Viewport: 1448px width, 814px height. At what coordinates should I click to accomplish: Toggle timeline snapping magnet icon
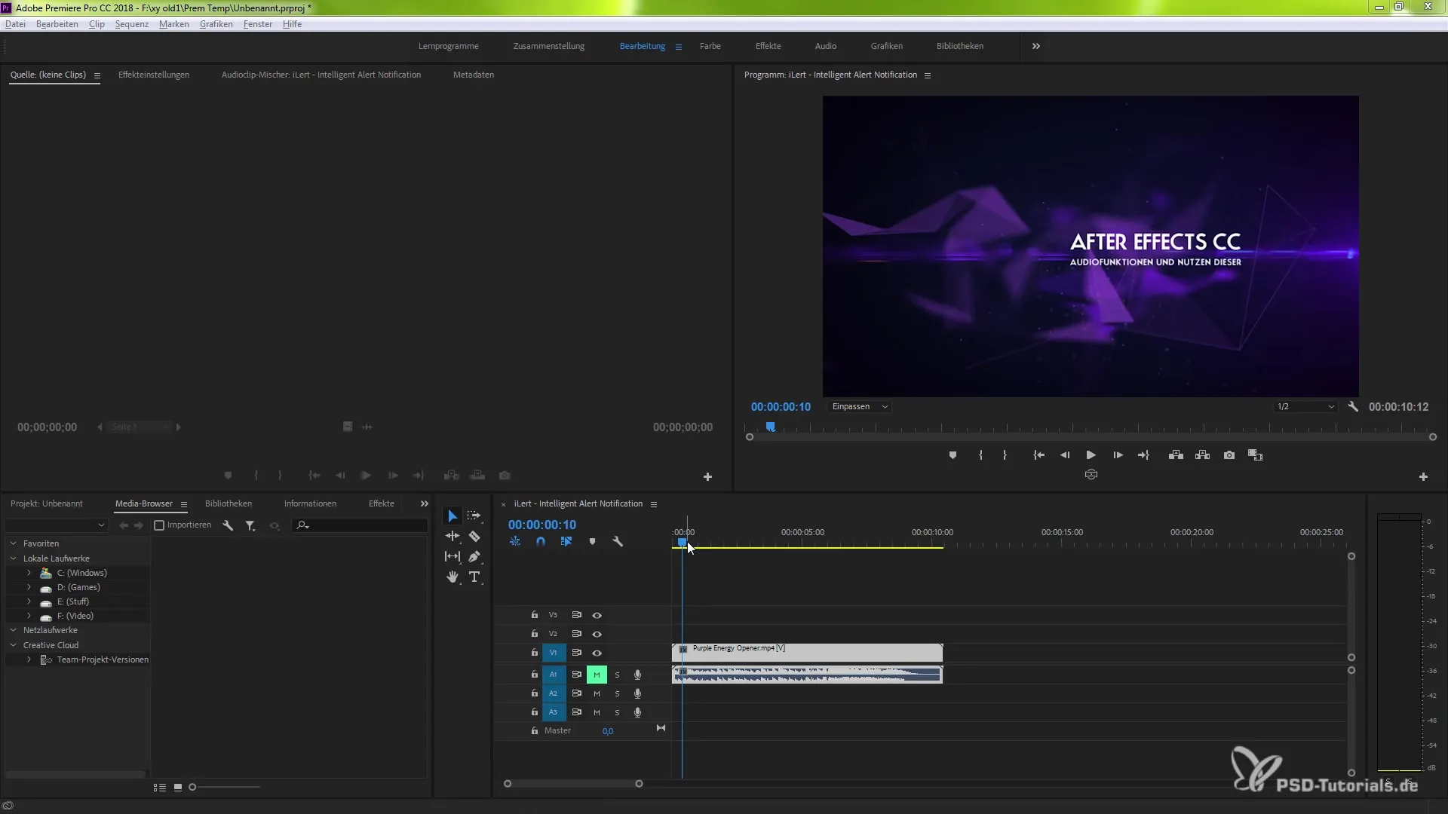(540, 541)
